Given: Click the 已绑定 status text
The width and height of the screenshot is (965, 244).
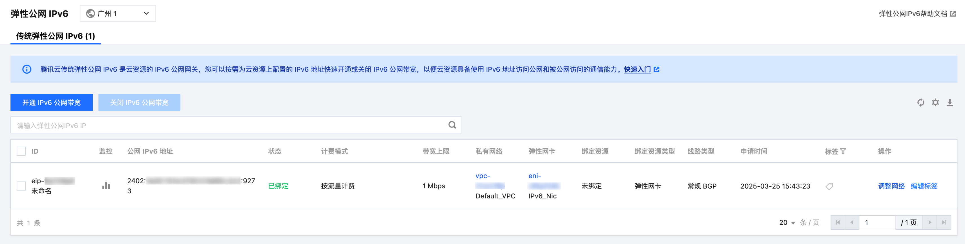Looking at the screenshot, I should [x=278, y=186].
